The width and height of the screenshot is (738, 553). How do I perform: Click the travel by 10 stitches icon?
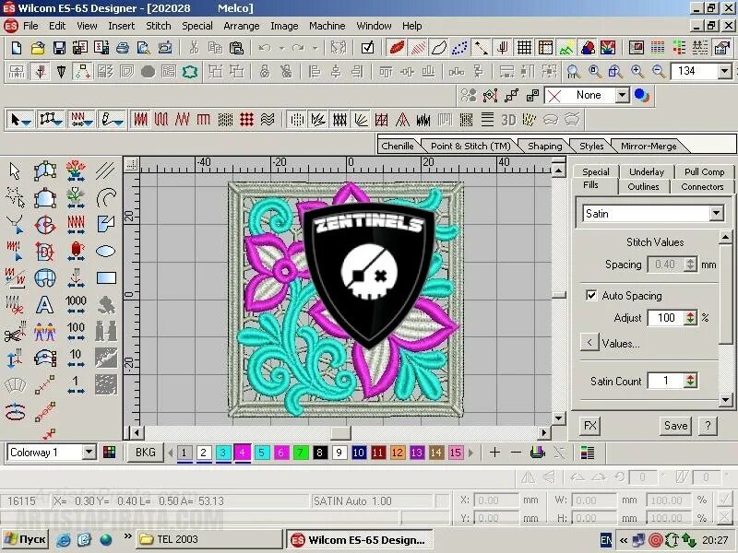click(76, 359)
